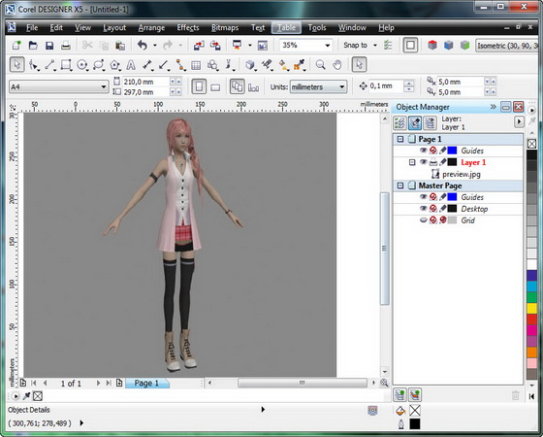543x437 pixels.
Task: Click New Master Layer icon at panel bottom
Action: [415, 394]
